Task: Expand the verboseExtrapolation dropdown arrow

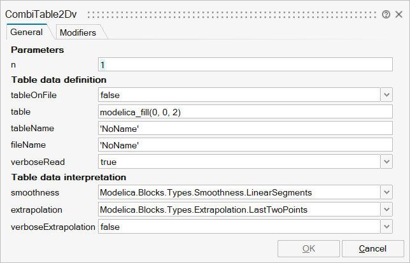Action: point(386,225)
